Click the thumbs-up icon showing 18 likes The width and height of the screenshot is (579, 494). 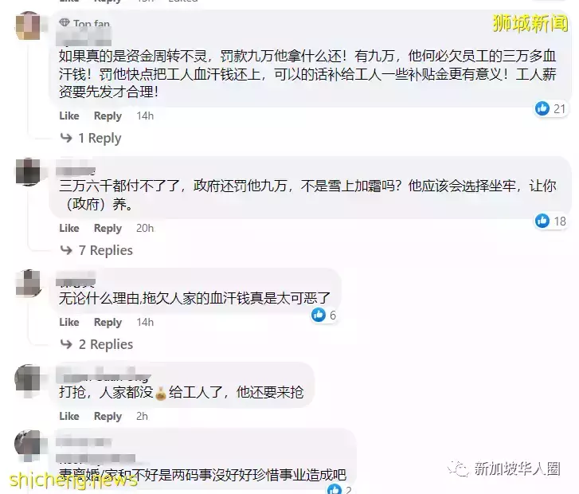[542, 221]
